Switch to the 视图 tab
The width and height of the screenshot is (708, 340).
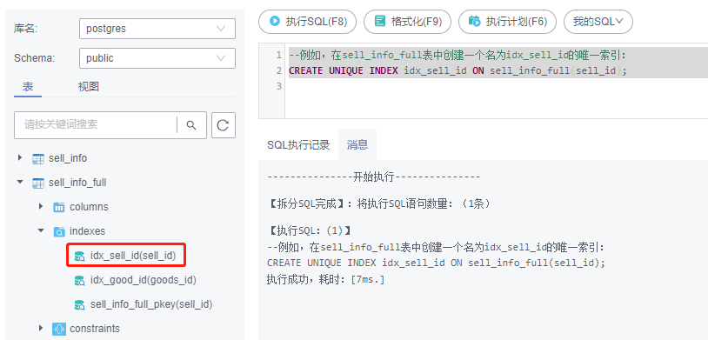tap(89, 86)
